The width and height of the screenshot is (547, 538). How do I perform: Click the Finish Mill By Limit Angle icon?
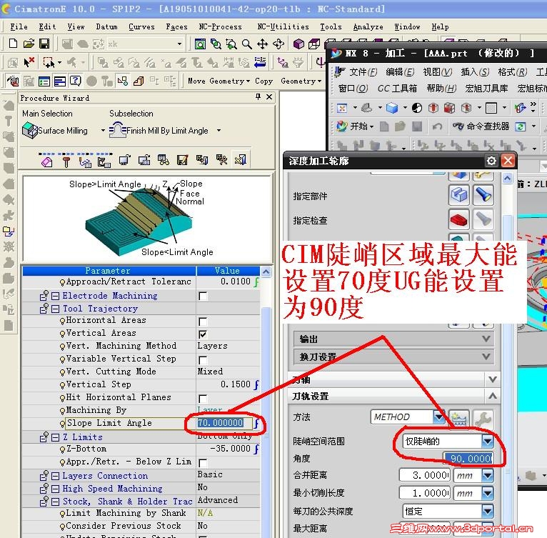point(118,130)
